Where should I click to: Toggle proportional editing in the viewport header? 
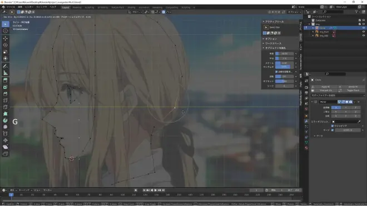pyautogui.click(x=163, y=12)
